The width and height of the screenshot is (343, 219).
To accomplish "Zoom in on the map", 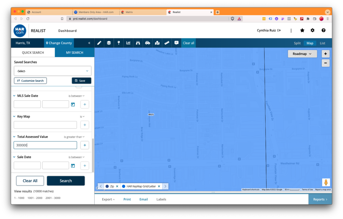I will [x=326, y=54].
